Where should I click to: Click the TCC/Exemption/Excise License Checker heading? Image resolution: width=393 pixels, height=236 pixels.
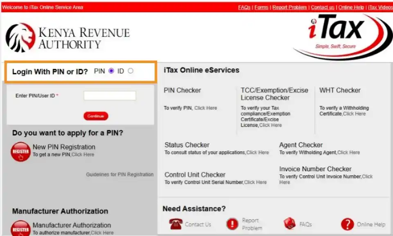[x=274, y=94]
